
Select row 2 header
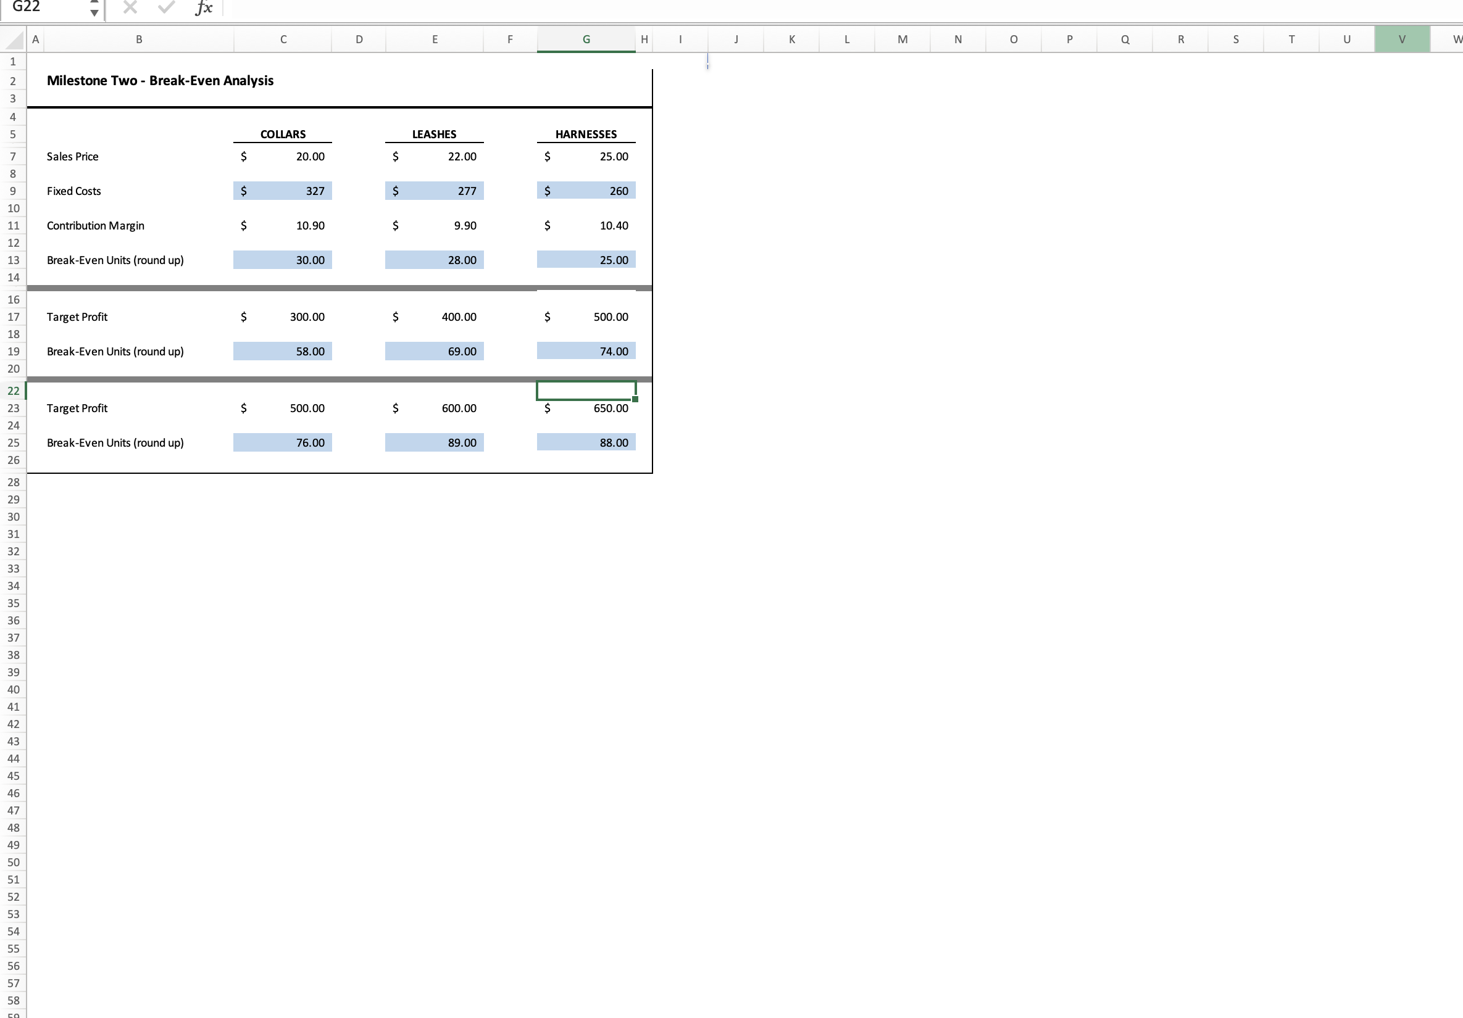[14, 80]
